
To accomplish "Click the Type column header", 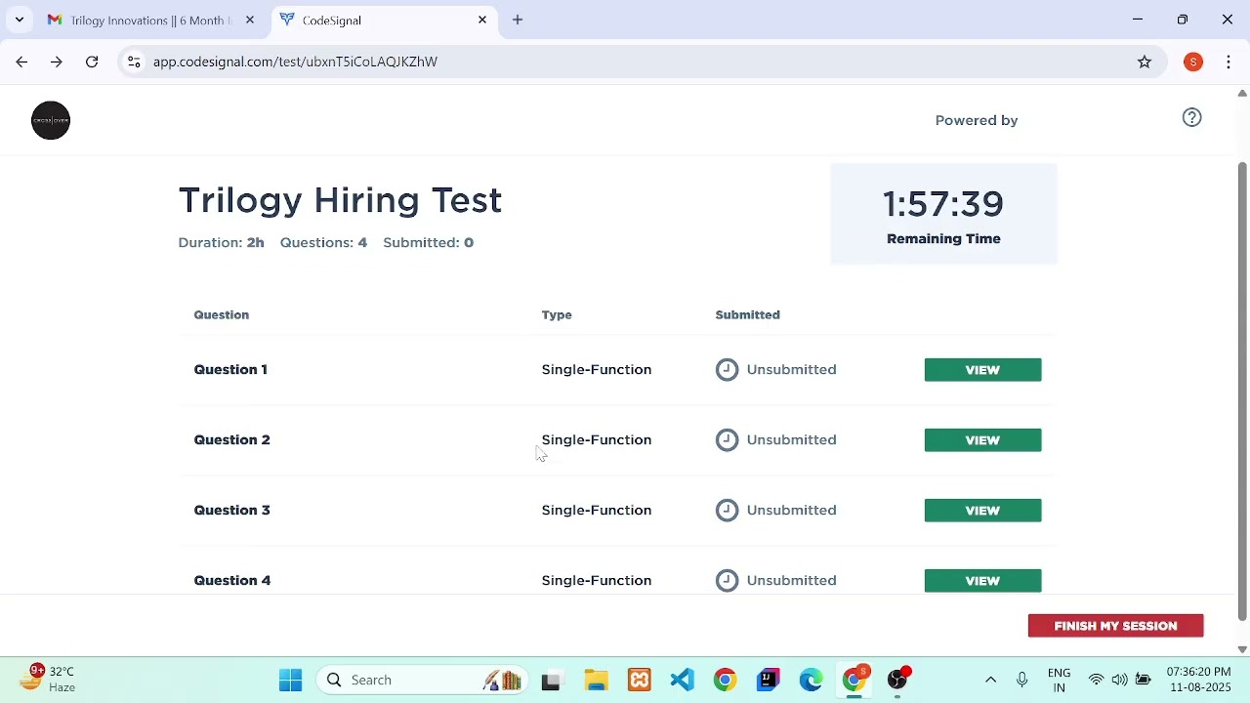I will click(557, 314).
